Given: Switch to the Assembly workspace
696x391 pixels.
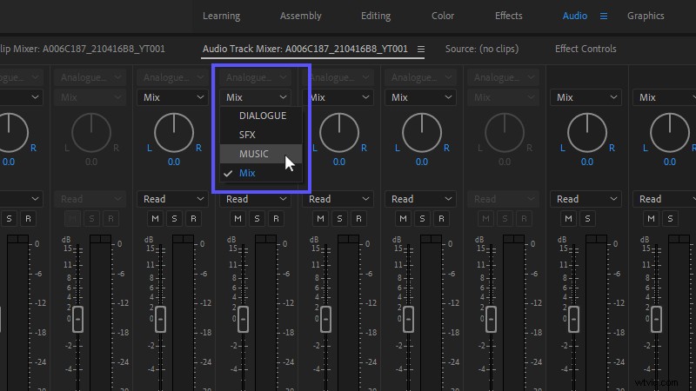Looking at the screenshot, I should (x=300, y=16).
